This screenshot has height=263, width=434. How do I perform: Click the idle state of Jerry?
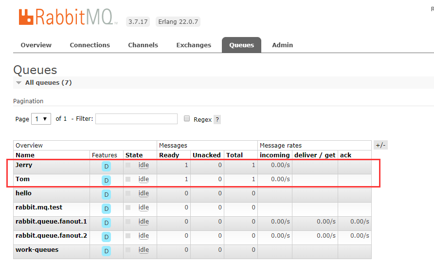[144, 165]
